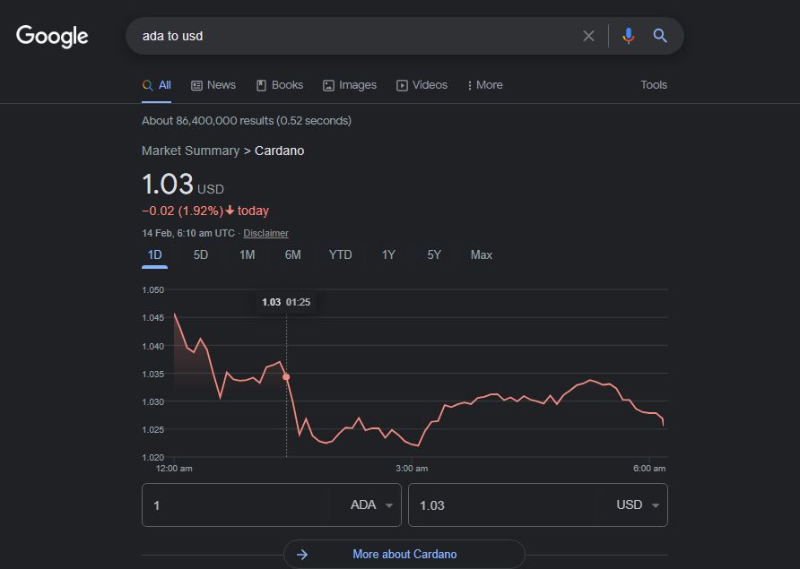Select the 5D chart range
This screenshot has height=569, width=800.
pos(201,254)
